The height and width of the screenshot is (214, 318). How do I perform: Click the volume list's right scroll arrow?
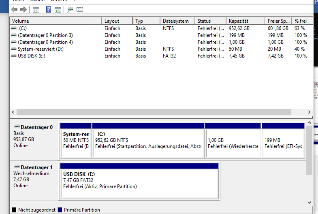tap(309, 112)
